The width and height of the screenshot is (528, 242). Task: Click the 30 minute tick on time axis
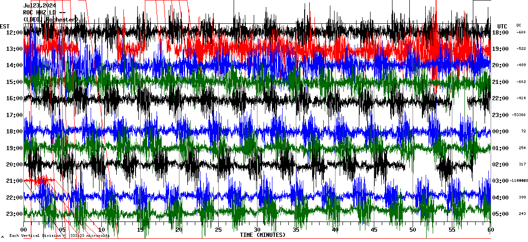click(257, 230)
